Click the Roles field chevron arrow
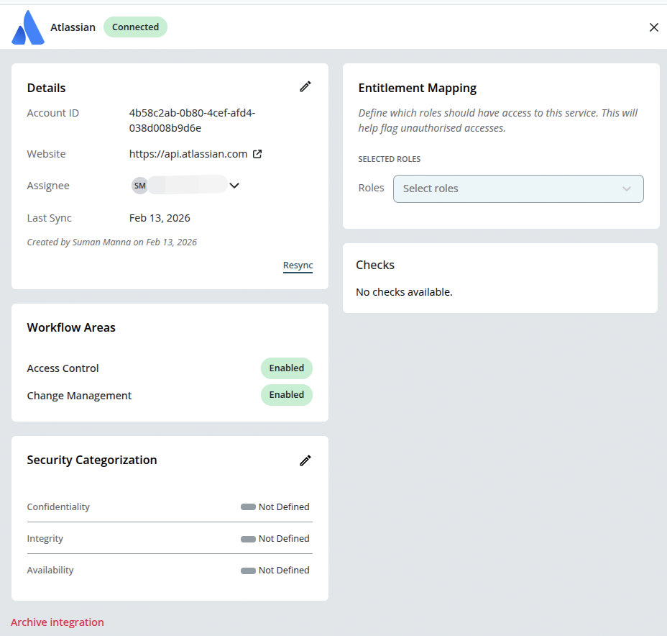Screen dimensions: 667x636 [625, 188]
